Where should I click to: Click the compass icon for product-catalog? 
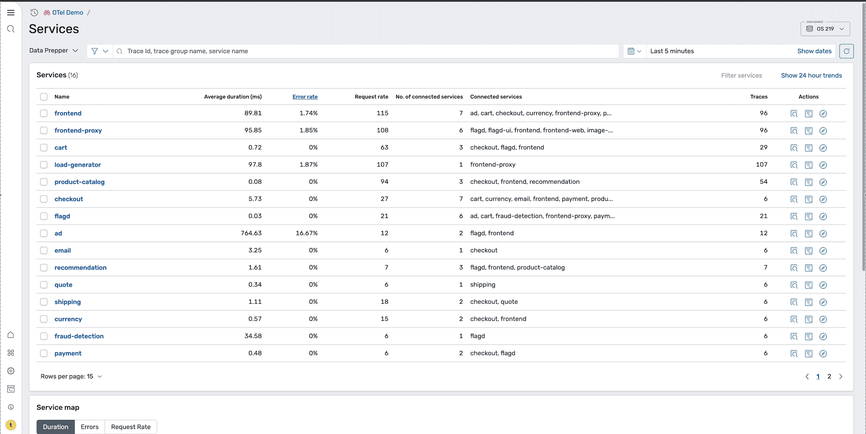pyautogui.click(x=823, y=182)
